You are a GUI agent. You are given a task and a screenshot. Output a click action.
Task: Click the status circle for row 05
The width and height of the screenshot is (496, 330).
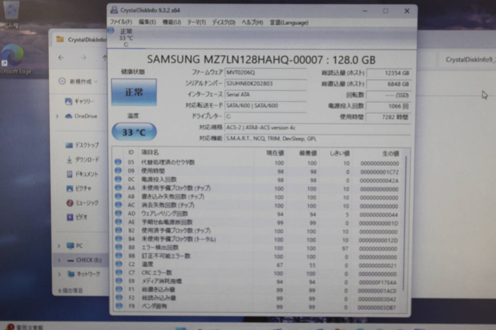[118, 163]
